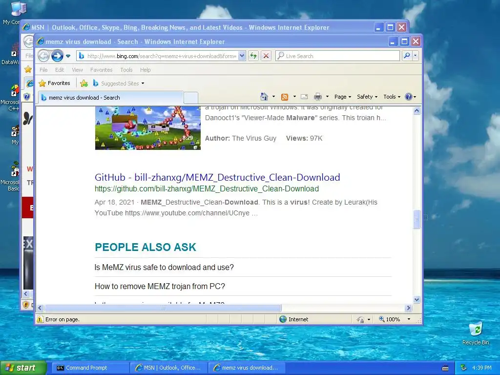Open the View menu
Image resolution: width=500 pixels, height=375 pixels.
click(77, 70)
